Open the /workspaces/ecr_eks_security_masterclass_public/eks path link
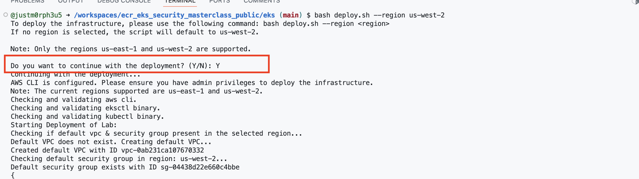This screenshot has height=179, width=639. 174,15
